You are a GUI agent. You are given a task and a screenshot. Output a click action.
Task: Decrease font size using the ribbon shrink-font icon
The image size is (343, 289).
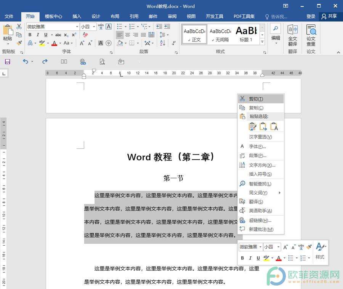[x=90, y=43]
